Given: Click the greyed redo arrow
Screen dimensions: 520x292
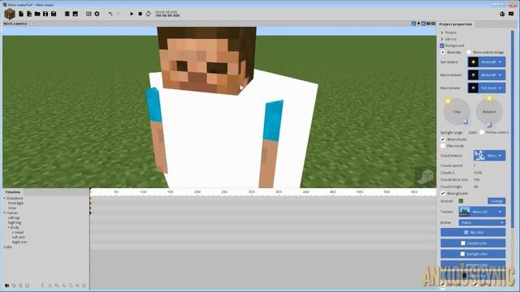Looking at the screenshot, I should [119, 14].
